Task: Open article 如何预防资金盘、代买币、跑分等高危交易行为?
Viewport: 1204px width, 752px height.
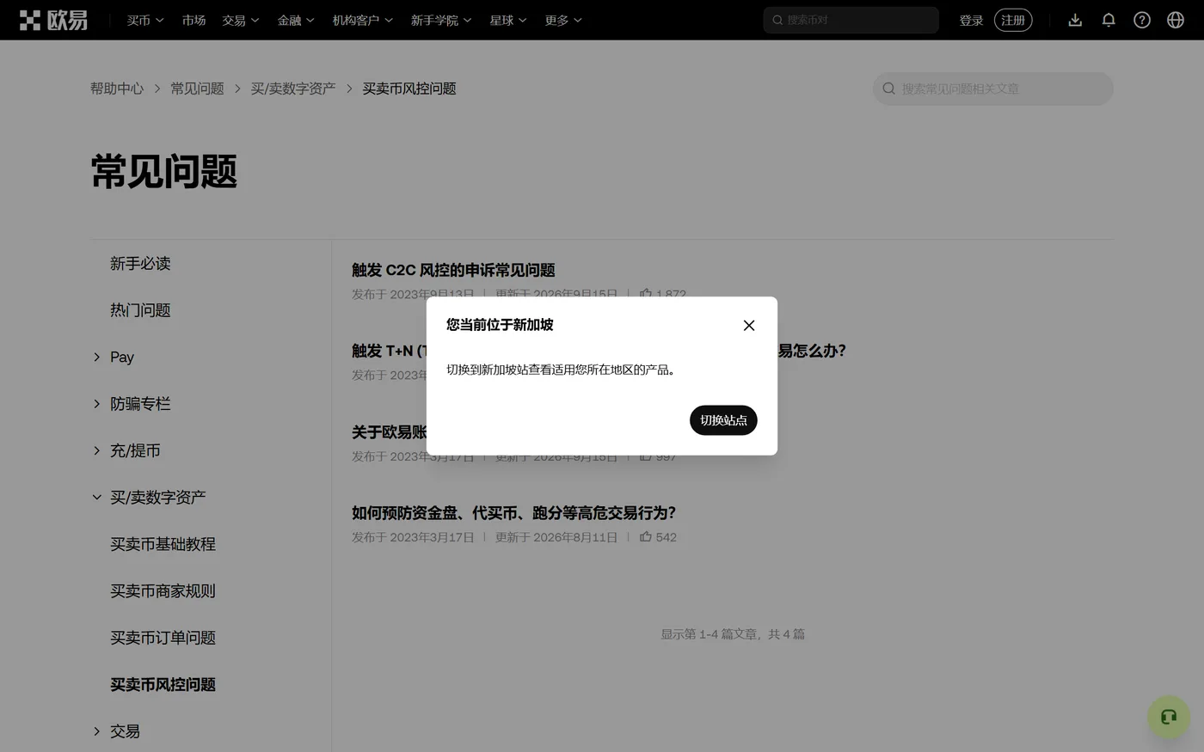Action: tap(513, 513)
